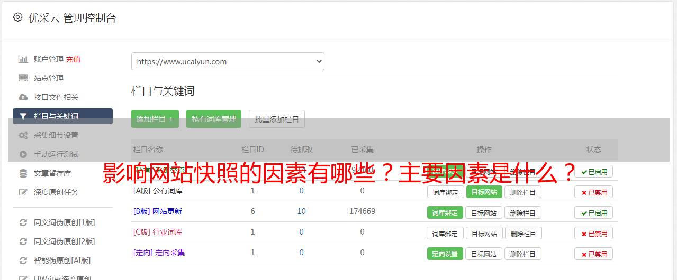Click 删除栏目 for [C版] 行业词库
This screenshot has width=677, height=280.
[522, 234]
